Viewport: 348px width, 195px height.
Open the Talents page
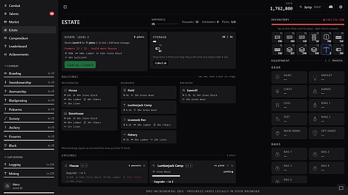pos(29,14)
